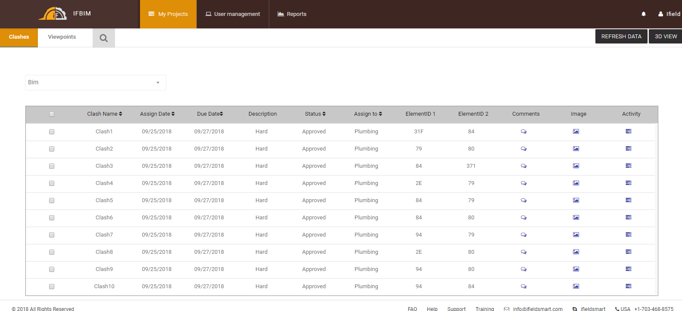Click the Support link in footer

(x=456, y=308)
